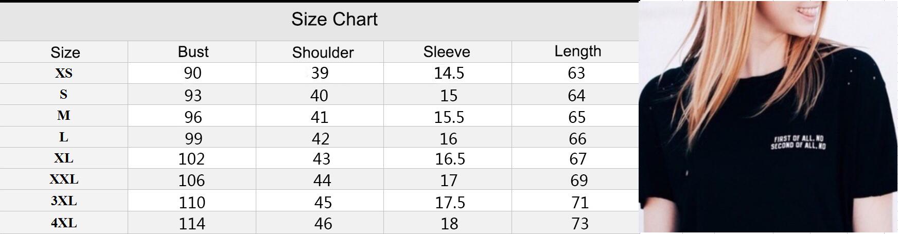Click the sleeve value 16.5 for XL
This screenshot has height=234, width=898.
[450, 159]
